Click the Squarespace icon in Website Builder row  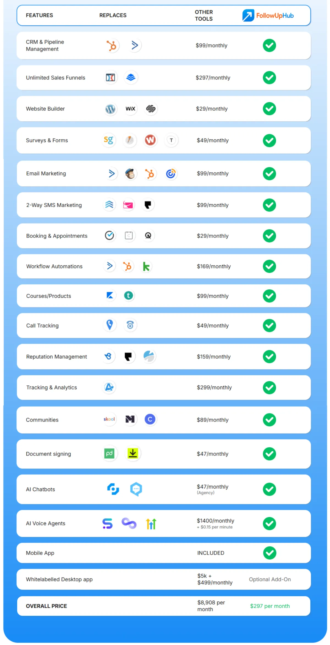151,109
